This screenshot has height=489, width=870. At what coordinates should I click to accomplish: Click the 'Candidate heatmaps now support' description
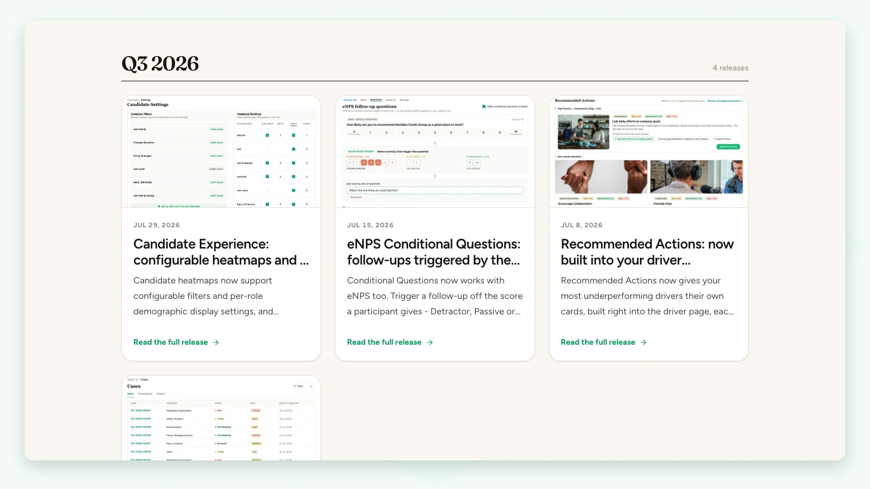[x=206, y=296]
